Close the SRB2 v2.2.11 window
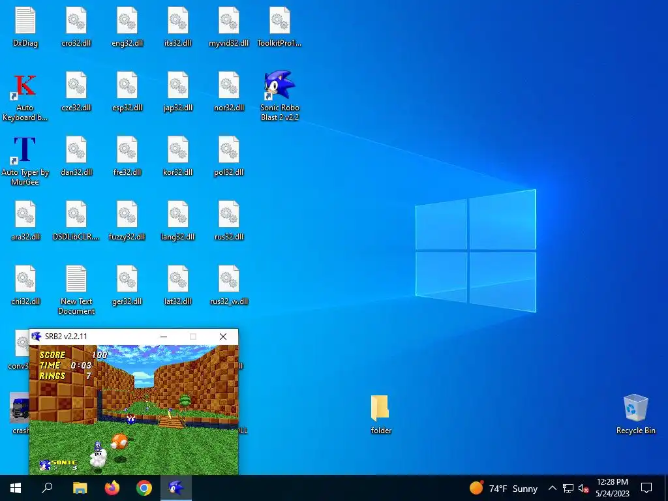The height and width of the screenshot is (501, 668). click(x=223, y=337)
